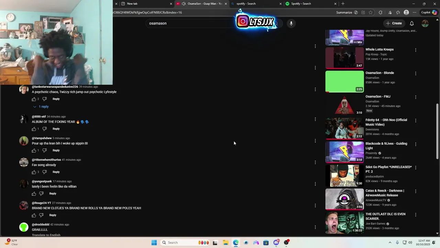Open the YouTube account avatar menu

425,23
